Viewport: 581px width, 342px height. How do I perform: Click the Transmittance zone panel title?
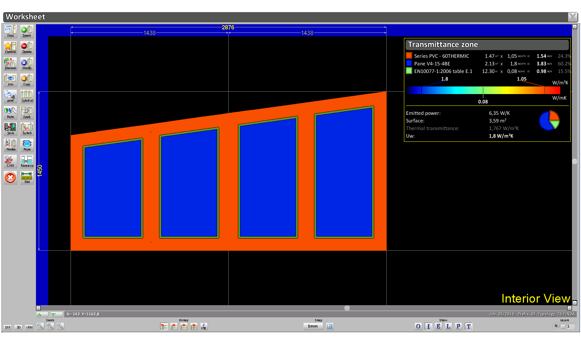tap(443, 44)
